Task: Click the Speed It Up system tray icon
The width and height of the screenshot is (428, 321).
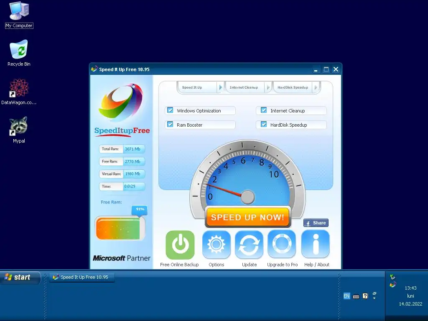Action: coord(393,285)
